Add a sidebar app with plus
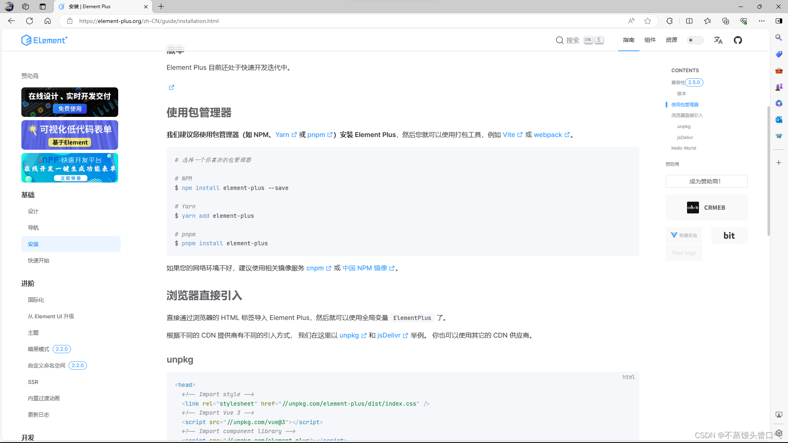788x443 pixels. [x=779, y=163]
